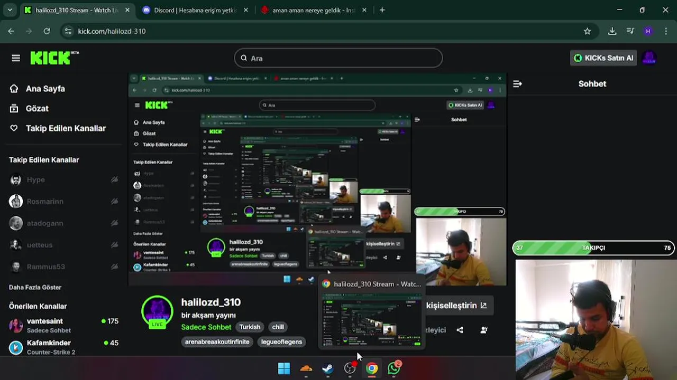
Task: Open site information icon in address bar
Action: click(68, 31)
